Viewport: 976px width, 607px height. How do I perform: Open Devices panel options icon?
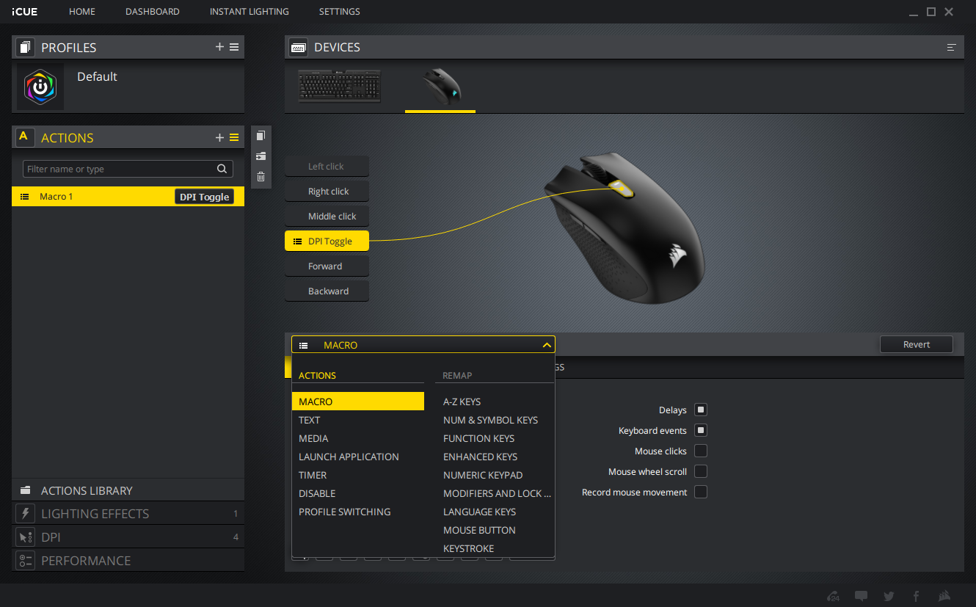(x=952, y=47)
